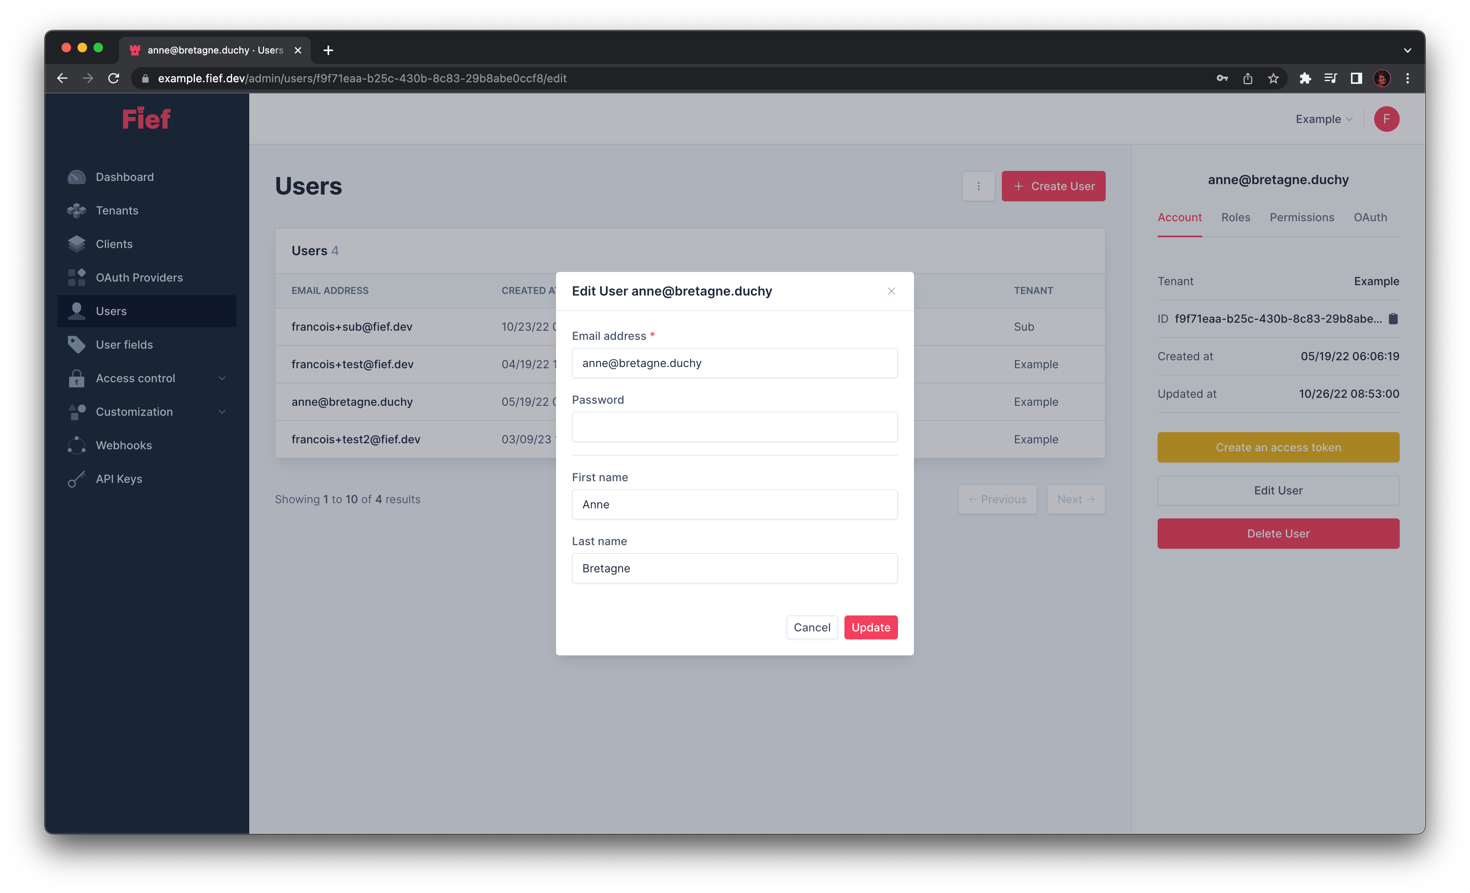Open the Permissions tab
This screenshot has height=893, width=1470.
point(1302,217)
